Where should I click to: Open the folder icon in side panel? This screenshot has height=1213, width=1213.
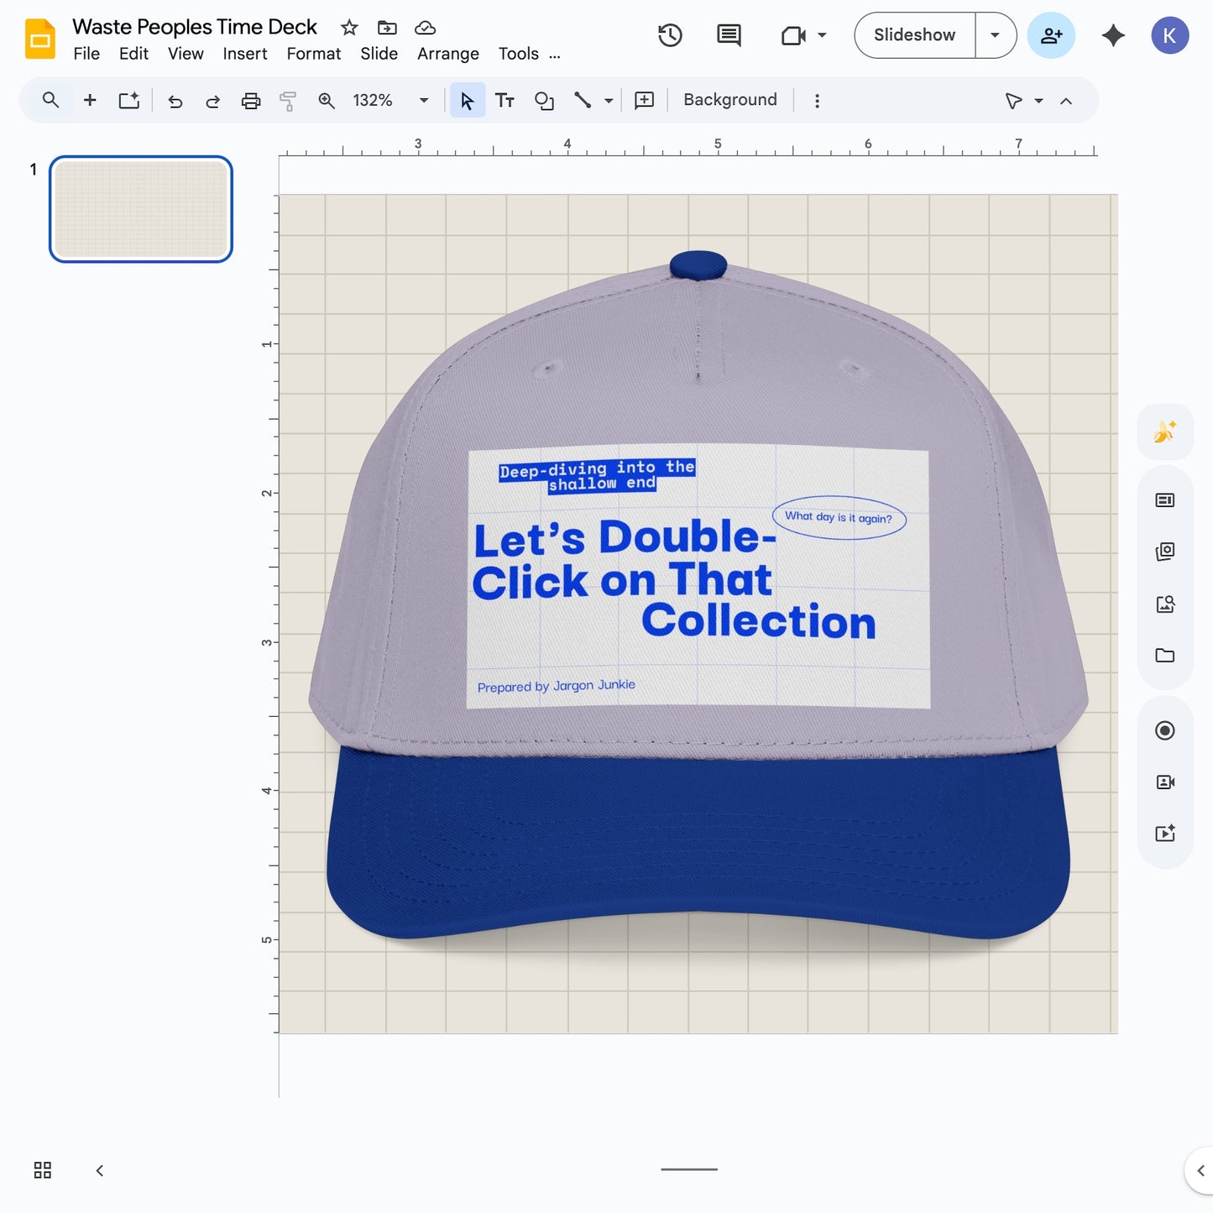pyautogui.click(x=1165, y=656)
